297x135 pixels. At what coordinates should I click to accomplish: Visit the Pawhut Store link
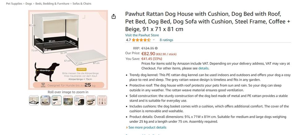coord(142,35)
